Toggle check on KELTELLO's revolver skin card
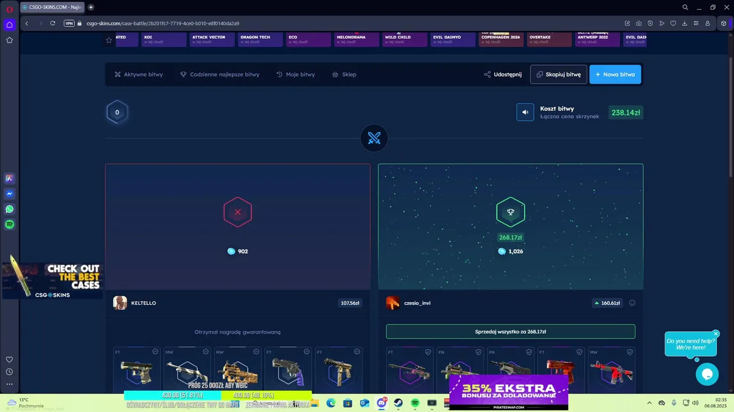 point(306,351)
